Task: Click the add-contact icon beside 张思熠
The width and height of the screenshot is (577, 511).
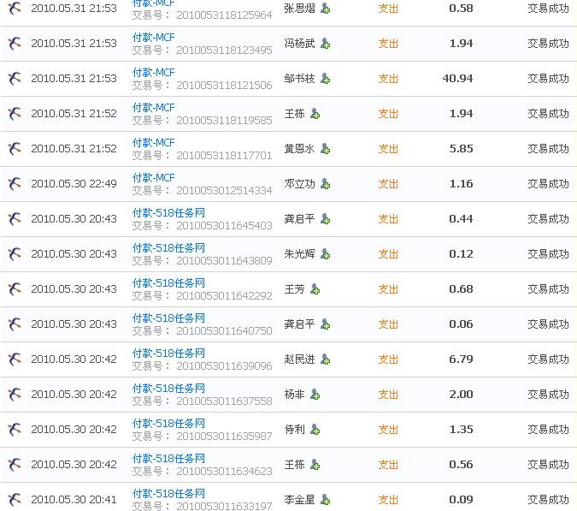Action: (325, 9)
